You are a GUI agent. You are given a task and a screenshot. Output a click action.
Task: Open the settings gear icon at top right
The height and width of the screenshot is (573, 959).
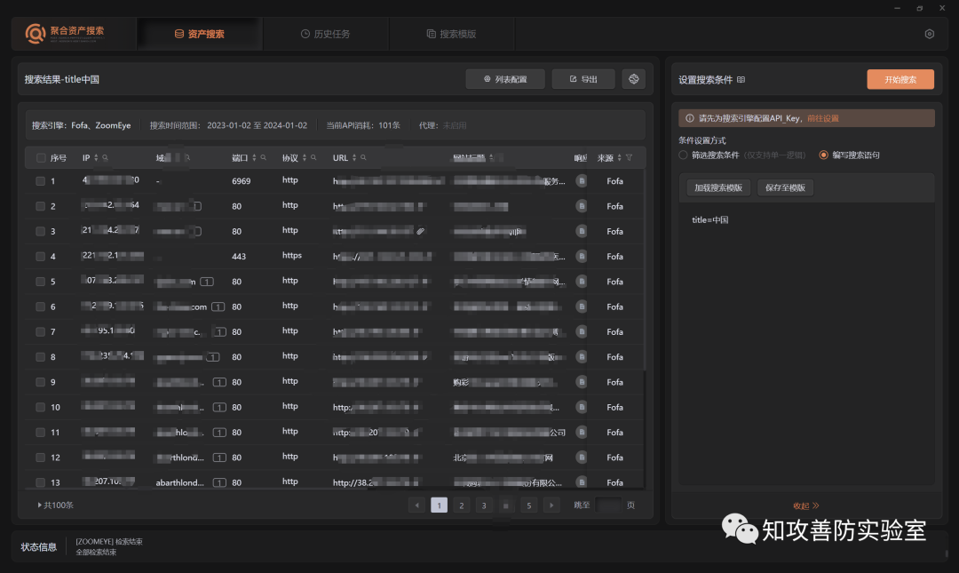pos(929,34)
